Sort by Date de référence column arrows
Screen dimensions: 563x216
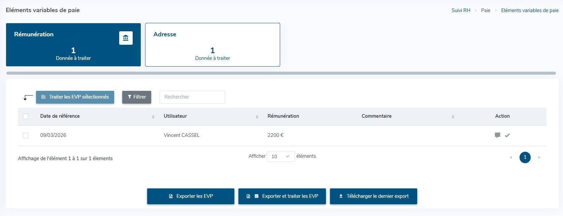pyautogui.click(x=153, y=116)
